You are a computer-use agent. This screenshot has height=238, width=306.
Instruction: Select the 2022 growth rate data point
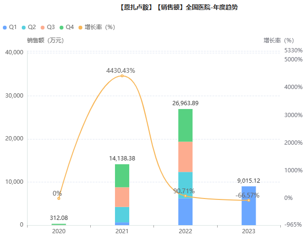point(185,196)
